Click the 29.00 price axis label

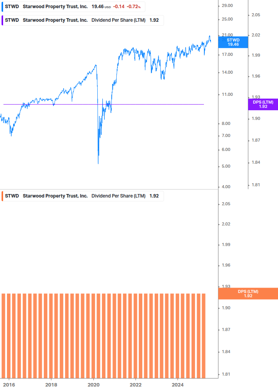click(x=227, y=5)
